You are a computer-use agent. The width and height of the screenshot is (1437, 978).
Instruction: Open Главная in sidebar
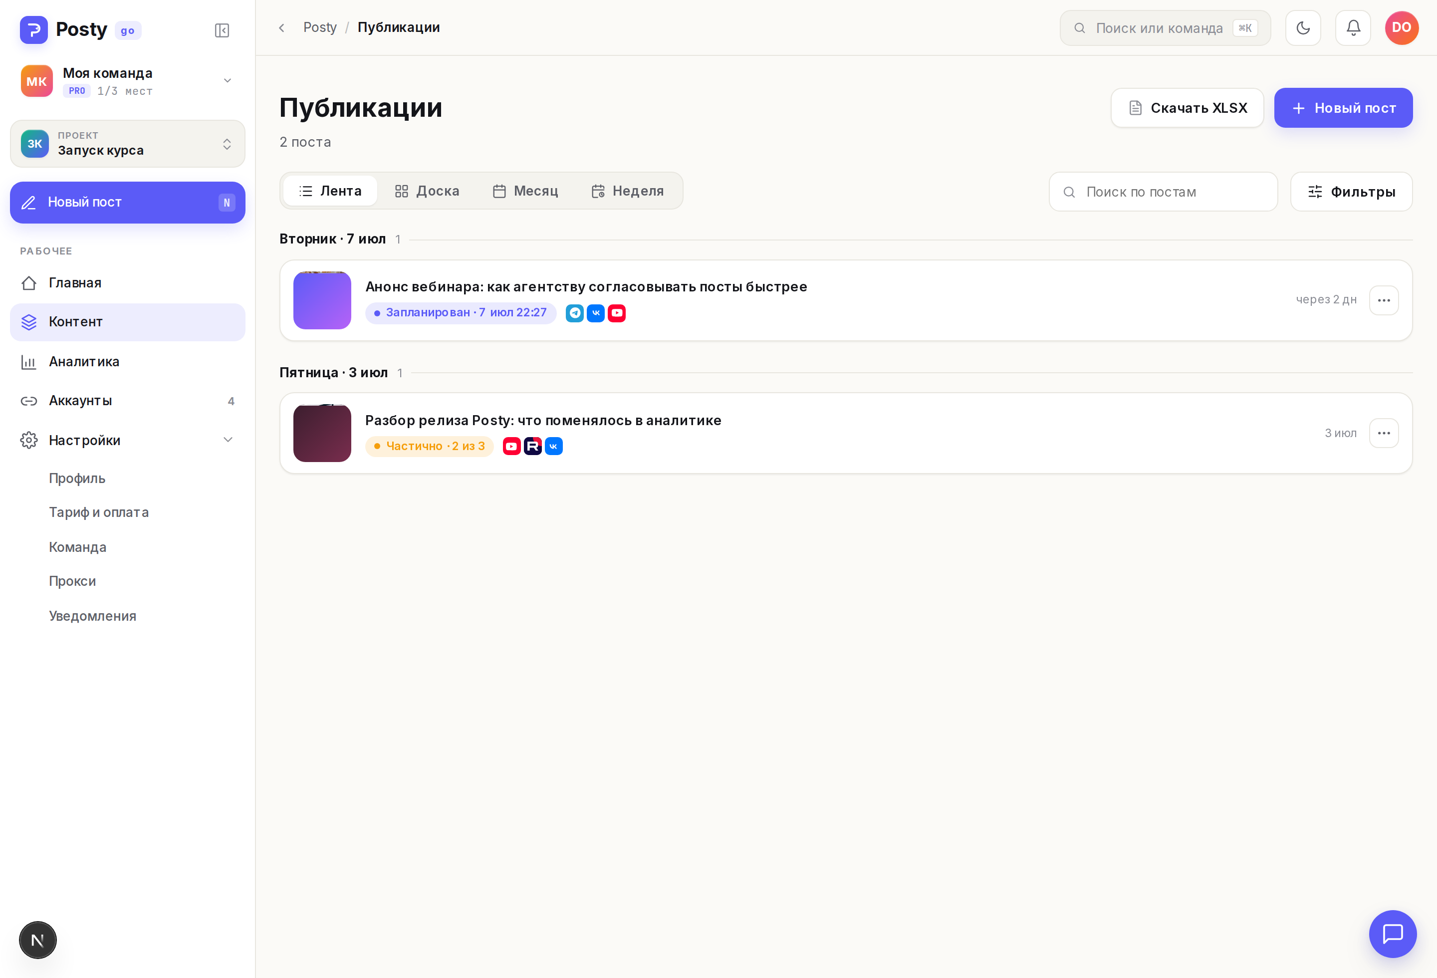point(127,282)
